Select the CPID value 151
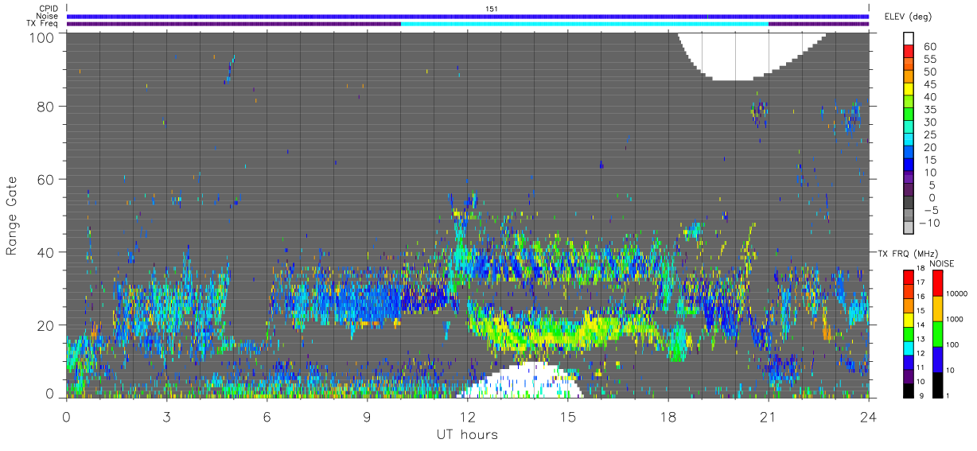The height and width of the screenshot is (451, 977). [491, 8]
